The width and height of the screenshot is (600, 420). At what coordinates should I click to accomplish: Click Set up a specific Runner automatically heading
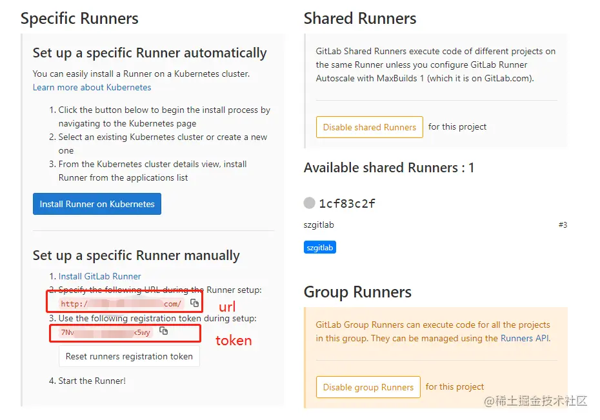tap(150, 53)
